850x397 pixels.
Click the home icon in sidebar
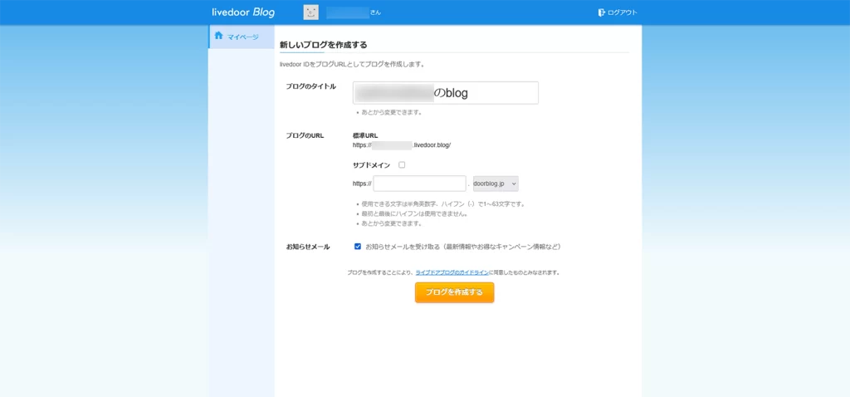point(219,36)
